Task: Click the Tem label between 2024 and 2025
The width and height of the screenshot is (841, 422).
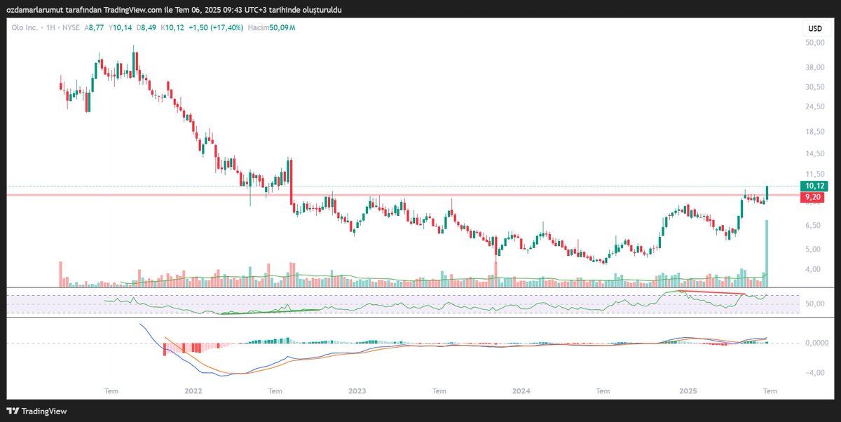Action: pos(603,390)
